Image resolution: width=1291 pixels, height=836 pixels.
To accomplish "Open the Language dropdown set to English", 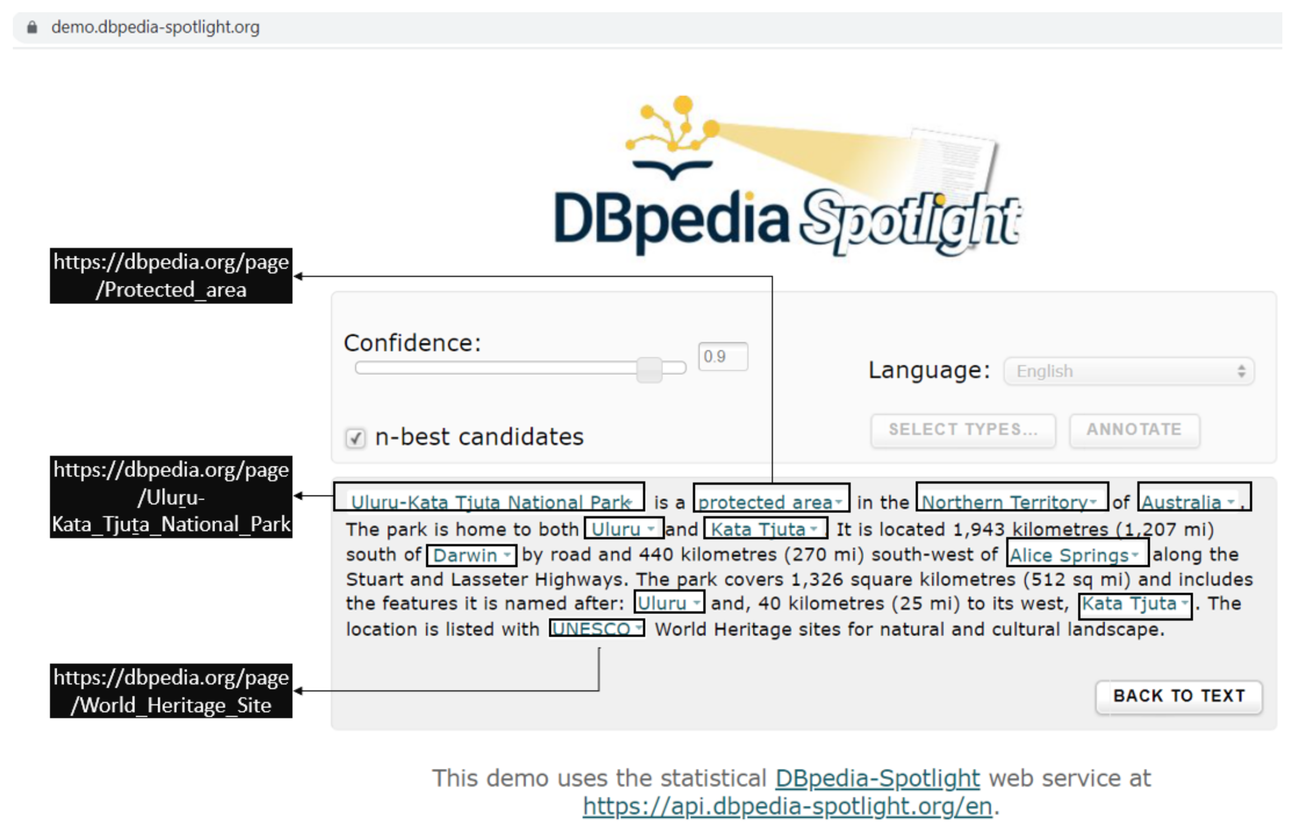I will [1129, 371].
